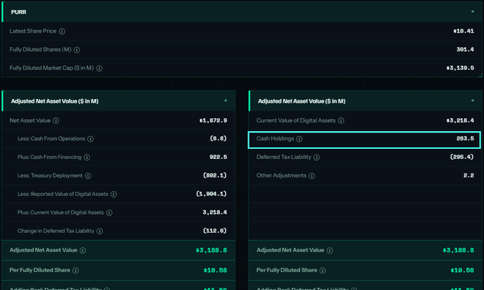
Task: Open the Latest Share Price info icon
Action: click(62, 31)
